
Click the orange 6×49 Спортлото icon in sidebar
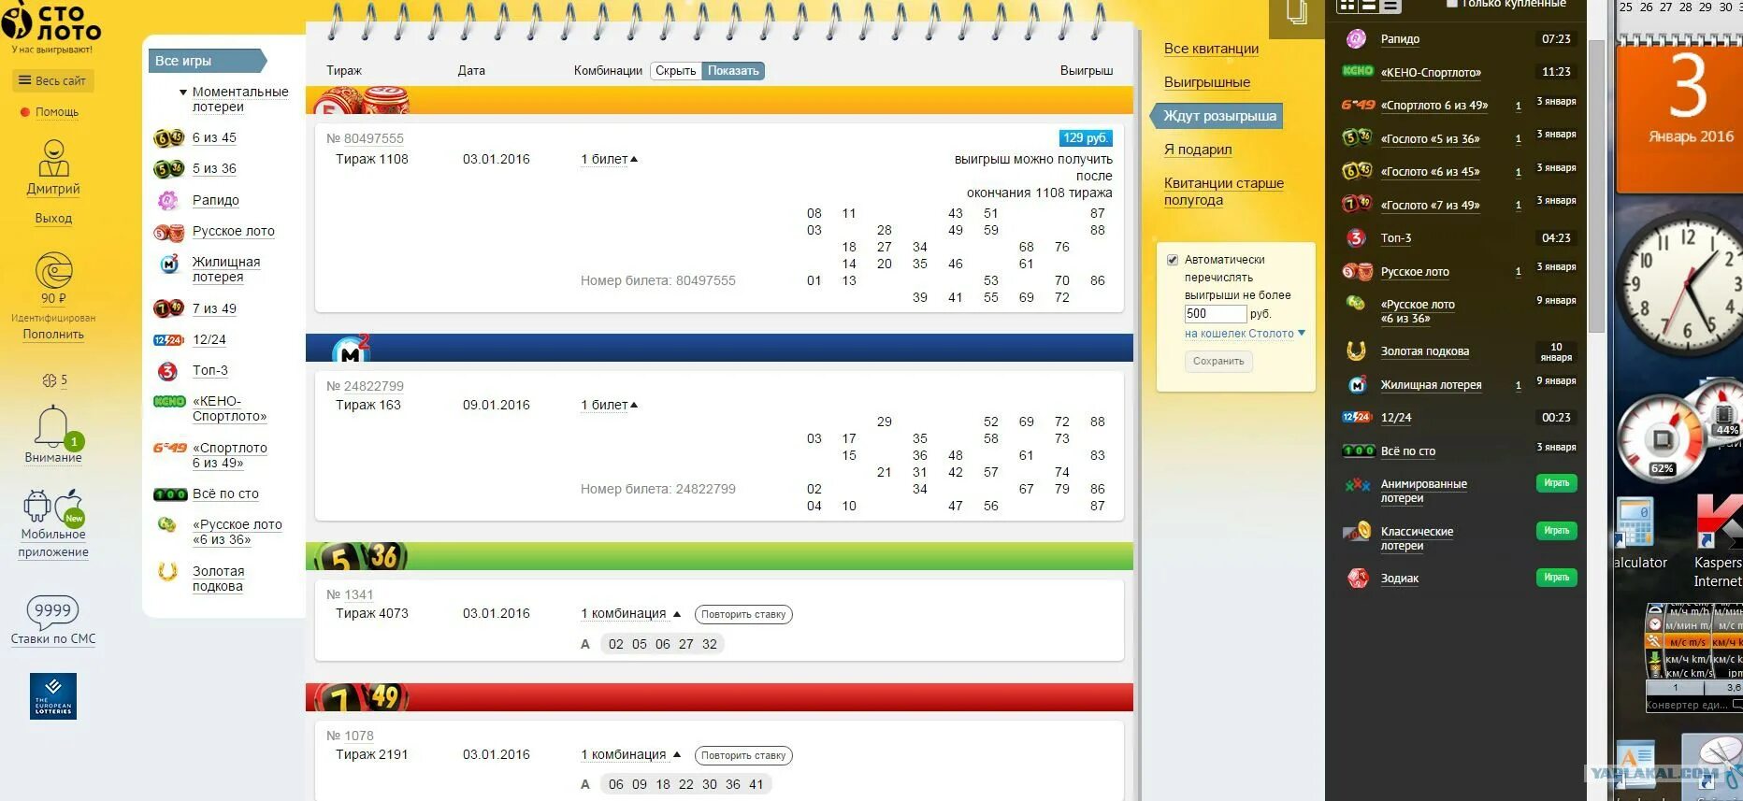[x=171, y=448]
